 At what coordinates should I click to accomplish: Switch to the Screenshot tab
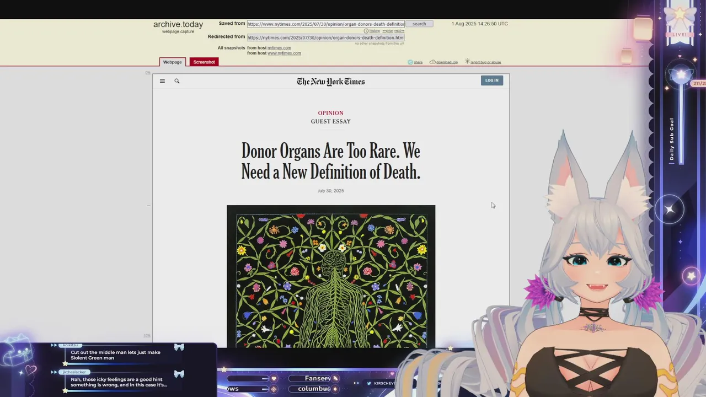pyautogui.click(x=204, y=62)
